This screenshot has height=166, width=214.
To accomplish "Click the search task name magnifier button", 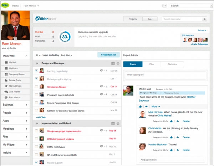I will tap(205, 19).
